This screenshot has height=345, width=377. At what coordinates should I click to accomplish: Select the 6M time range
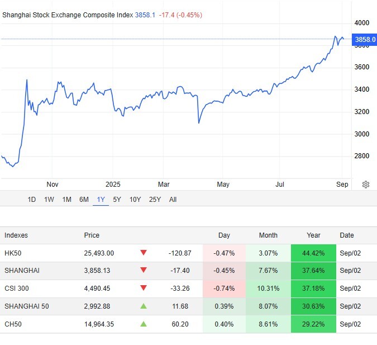coord(84,200)
